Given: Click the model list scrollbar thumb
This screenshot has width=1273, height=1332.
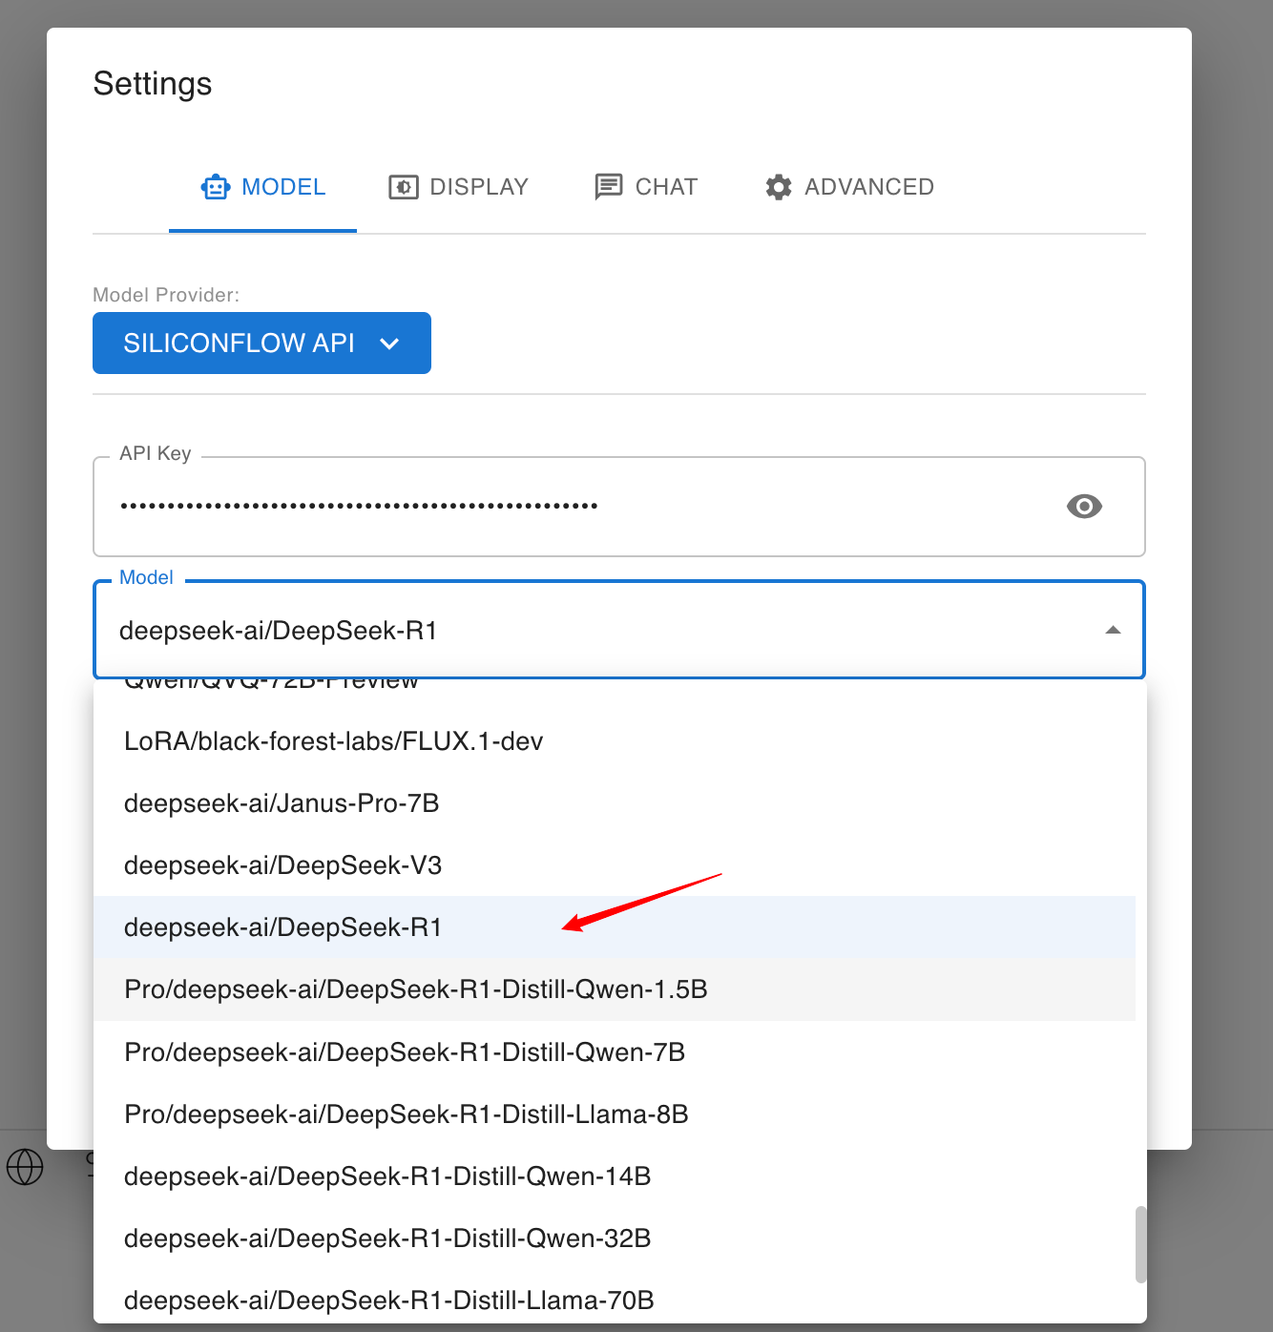Looking at the screenshot, I should (1140, 1244).
